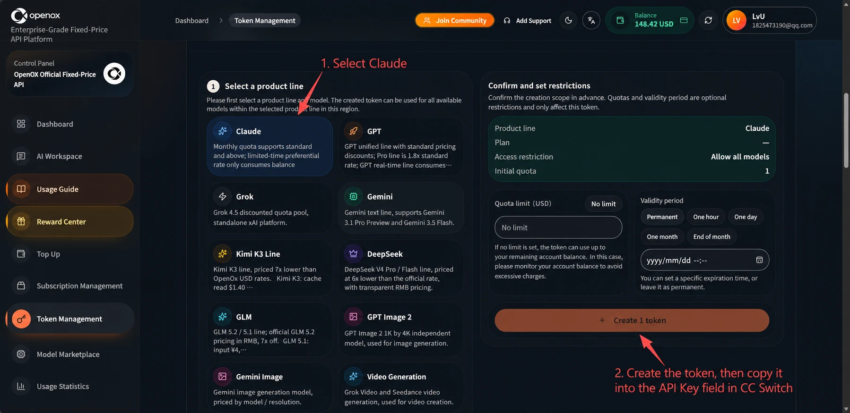Click the page vertical scrollbar thumb
Screen dimensions: 850x413
pyautogui.click(x=846, y=130)
